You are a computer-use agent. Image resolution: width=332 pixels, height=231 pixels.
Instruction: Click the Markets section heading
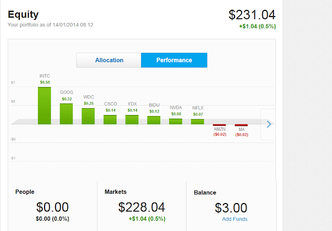pyautogui.click(x=115, y=192)
